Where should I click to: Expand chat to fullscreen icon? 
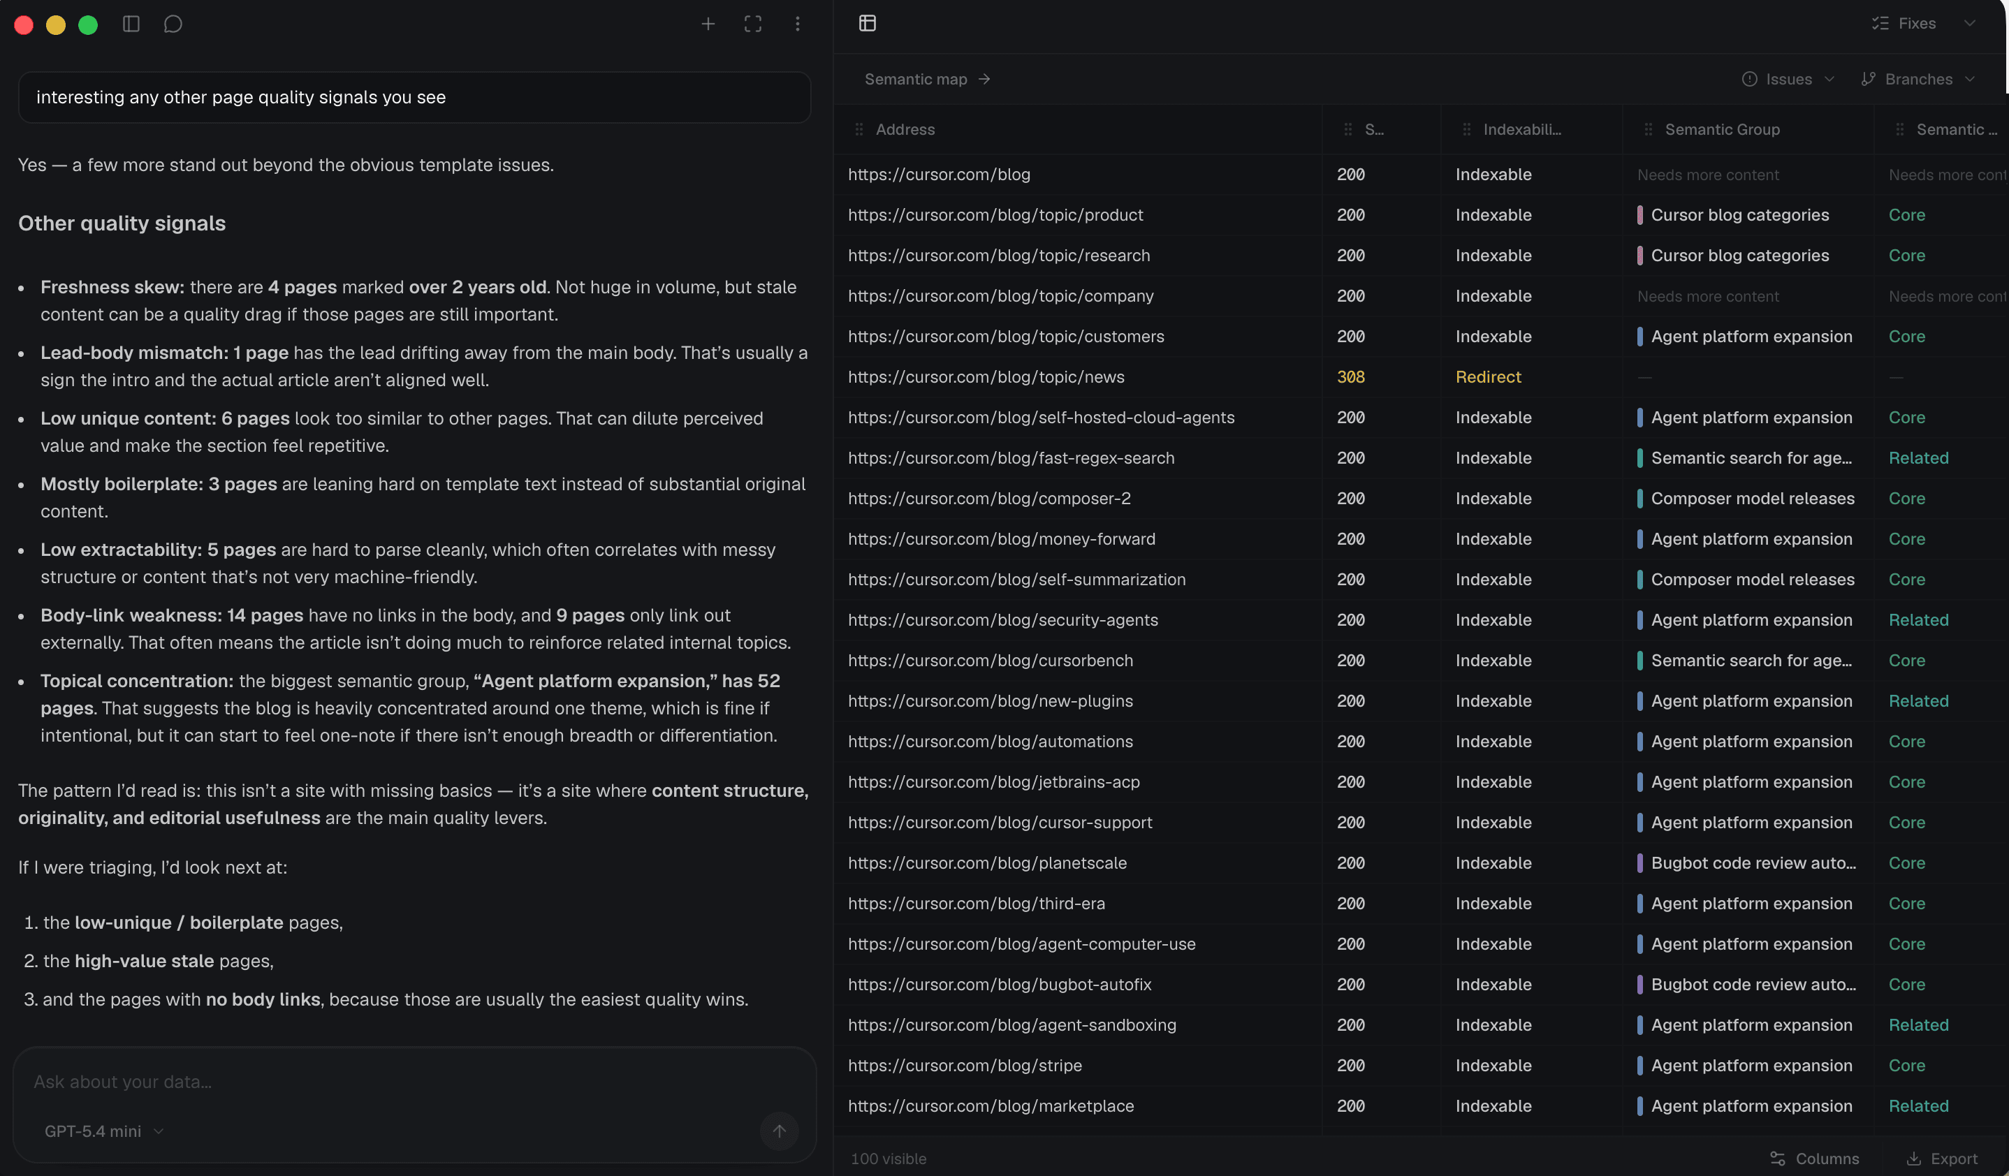(752, 24)
